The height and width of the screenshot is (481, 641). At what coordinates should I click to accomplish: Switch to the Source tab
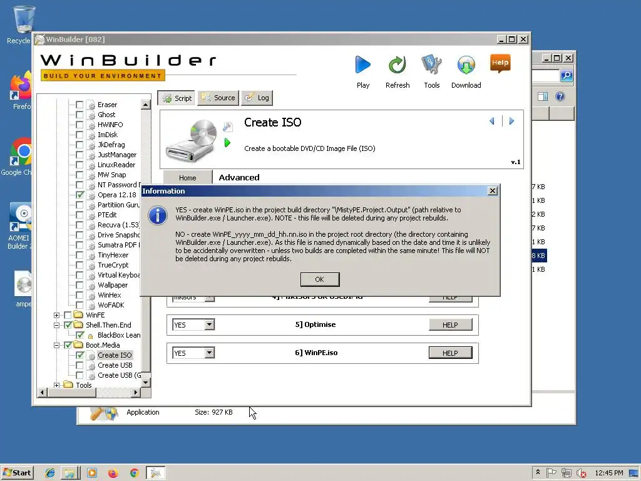tap(218, 98)
